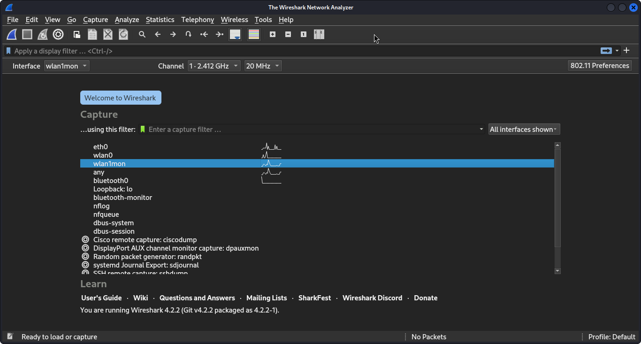This screenshot has width=641, height=344.
Task: Click the go to specified packet icon
Action: tap(189, 34)
